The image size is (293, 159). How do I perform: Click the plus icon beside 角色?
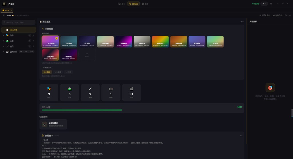point(33,35)
